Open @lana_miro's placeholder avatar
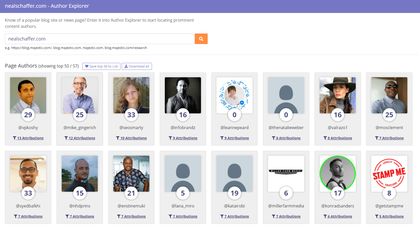Screen dimensions: 420x227 pos(183,174)
